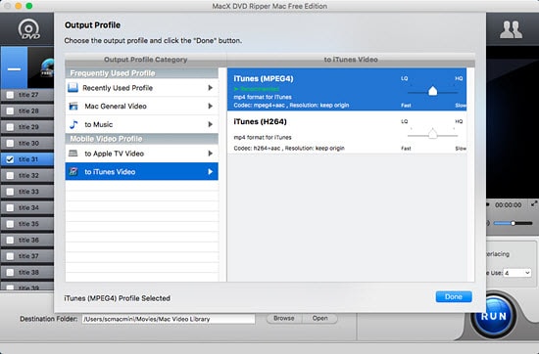Check the title 30 checkbox
539x354 pixels.
[x=11, y=144]
